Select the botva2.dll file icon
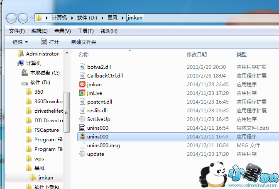 [x=82, y=67]
